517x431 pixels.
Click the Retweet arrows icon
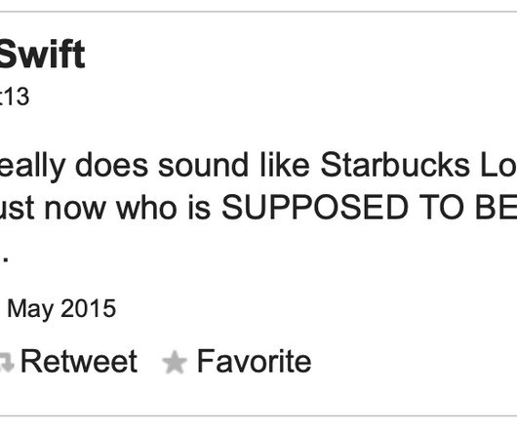point(7,363)
